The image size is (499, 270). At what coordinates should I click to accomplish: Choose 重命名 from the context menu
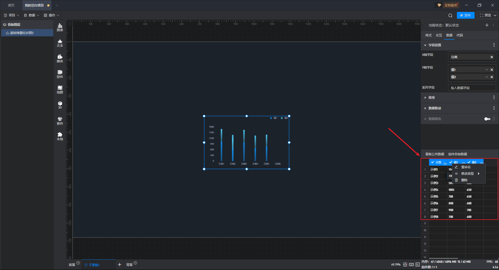(x=469, y=167)
